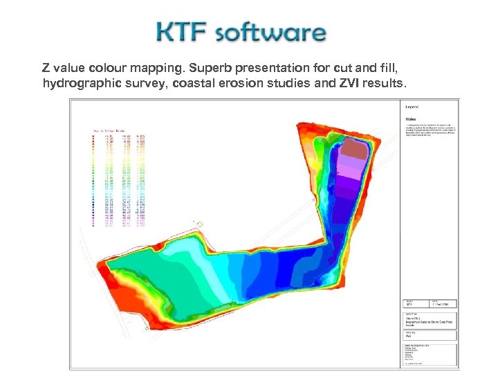Click the top red swatch in the colour key
498x374 pixels.
click(x=93, y=136)
